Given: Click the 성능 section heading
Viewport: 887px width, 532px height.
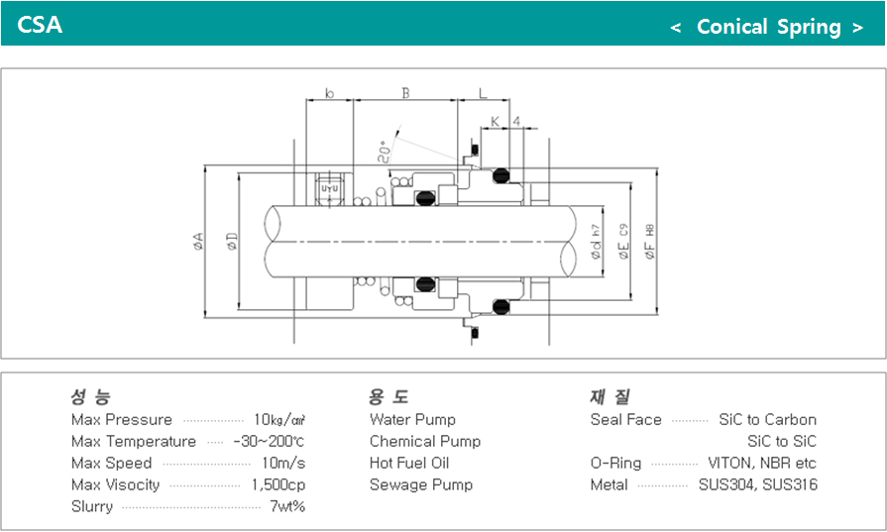Looking at the screenshot, I should point(91,397).
